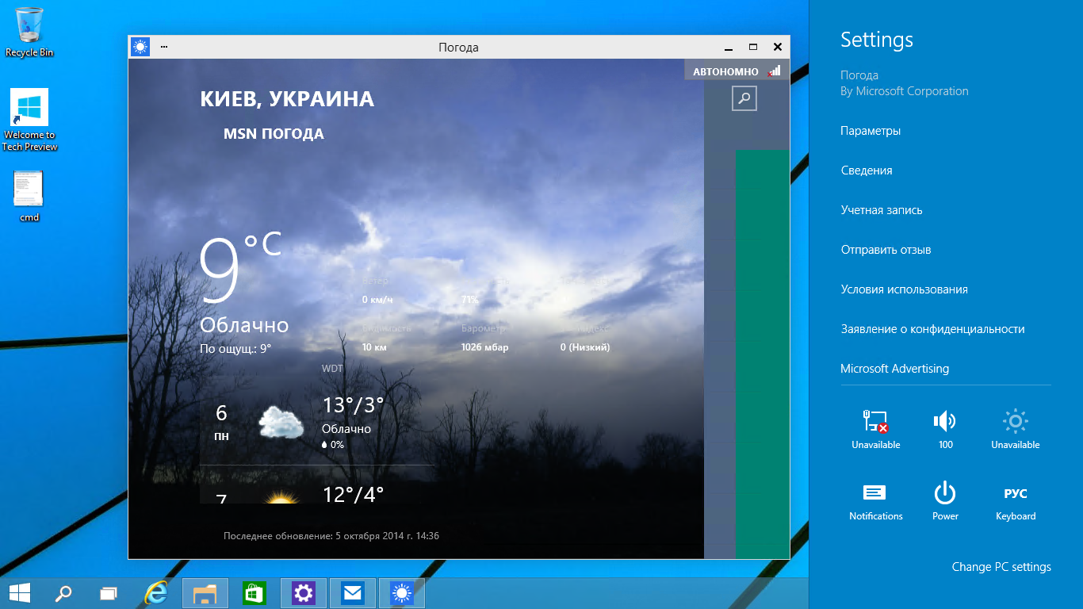Click the MSN ПОГОДА label
1083x609 pixels.
(x=274, y=134)
